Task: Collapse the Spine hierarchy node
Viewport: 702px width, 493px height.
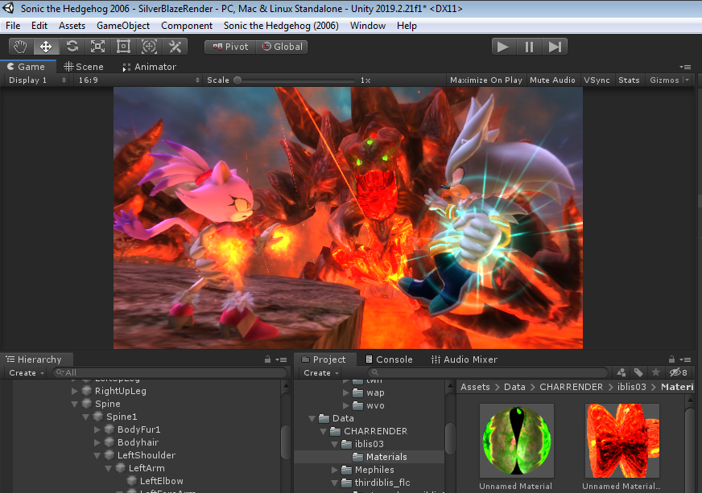Action: tap(74, 404)
